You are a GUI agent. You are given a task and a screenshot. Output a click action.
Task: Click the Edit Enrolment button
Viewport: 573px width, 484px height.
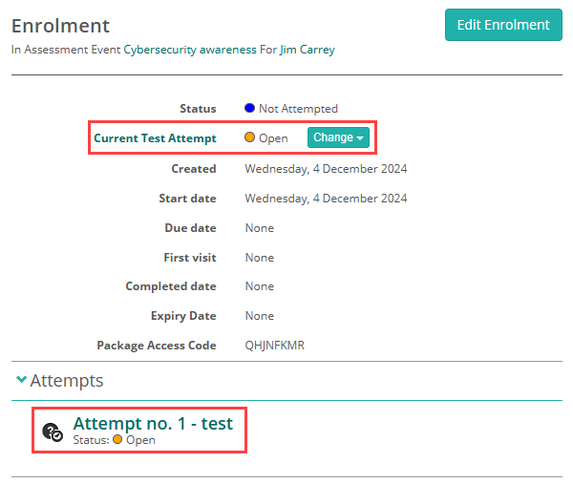[x=503, y=25]
